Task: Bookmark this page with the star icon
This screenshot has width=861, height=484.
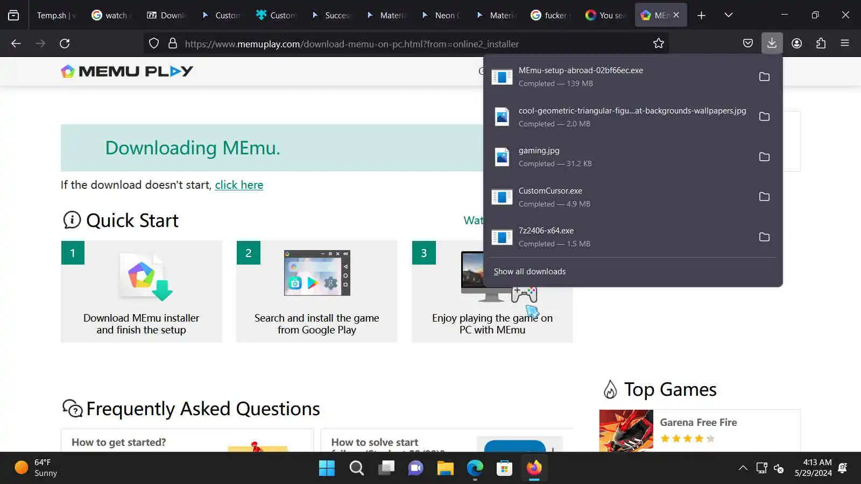Action: pyautogui.click(x=659, y=44)
